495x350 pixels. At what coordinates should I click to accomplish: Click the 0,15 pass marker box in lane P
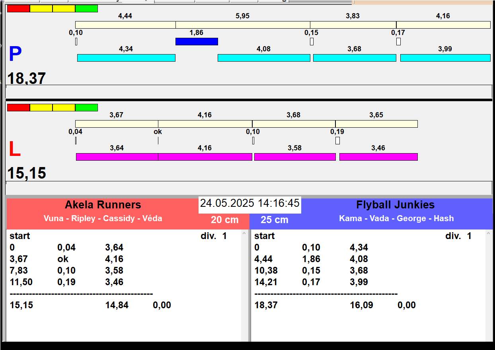click(x=312, y=41)
